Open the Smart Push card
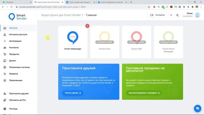 tap(105, 42)
